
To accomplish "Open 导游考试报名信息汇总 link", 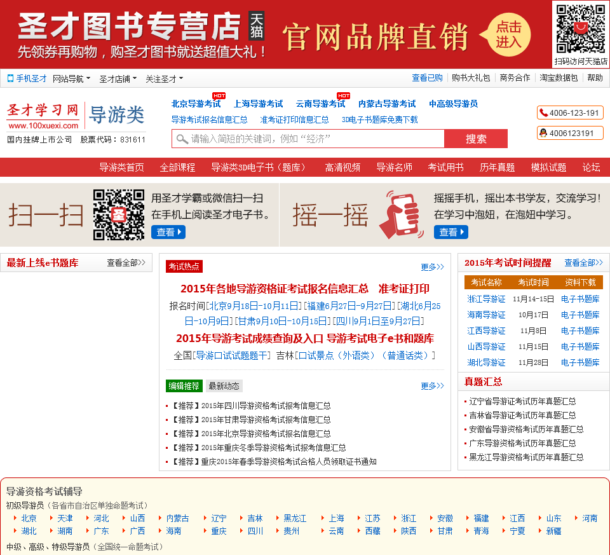I will (x=209, y=120).
